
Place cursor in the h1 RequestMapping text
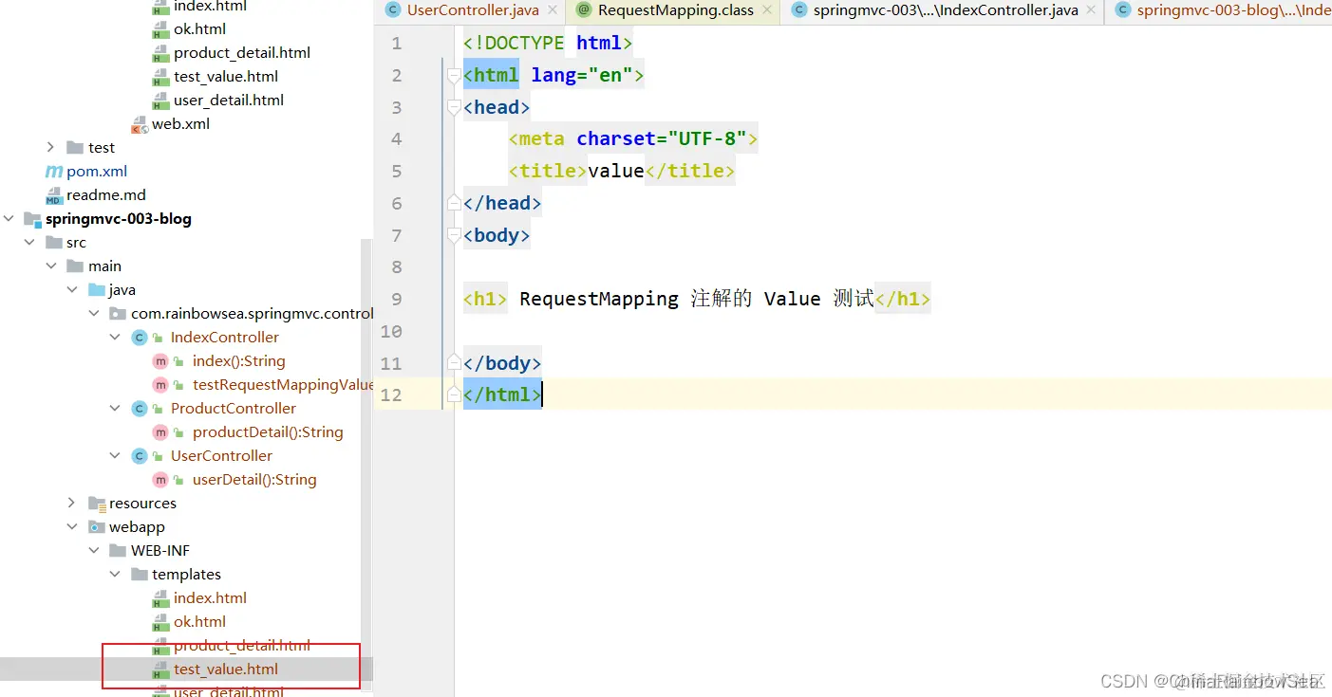[x=599, y=299]
